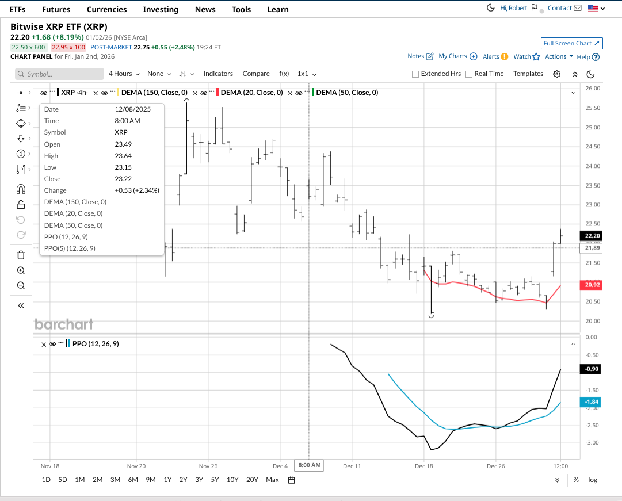Click the unlock padlock drawing icon
The width and height of the screenshot is (622, 501).
tap(21, 205)
